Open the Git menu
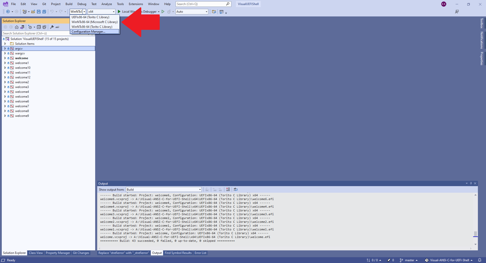The image size is (486, 263). pos(44,4)
